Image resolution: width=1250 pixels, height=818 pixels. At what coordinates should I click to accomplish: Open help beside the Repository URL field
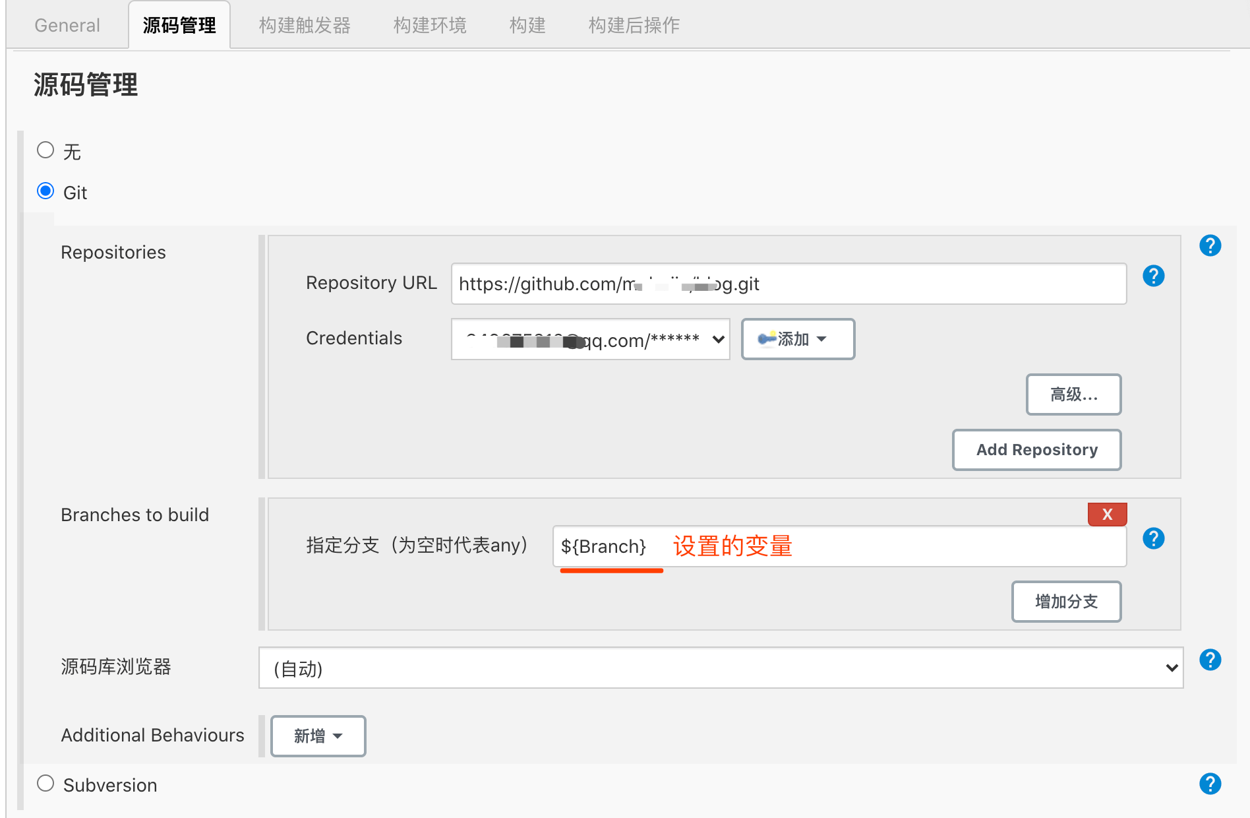coord(1153,276)
